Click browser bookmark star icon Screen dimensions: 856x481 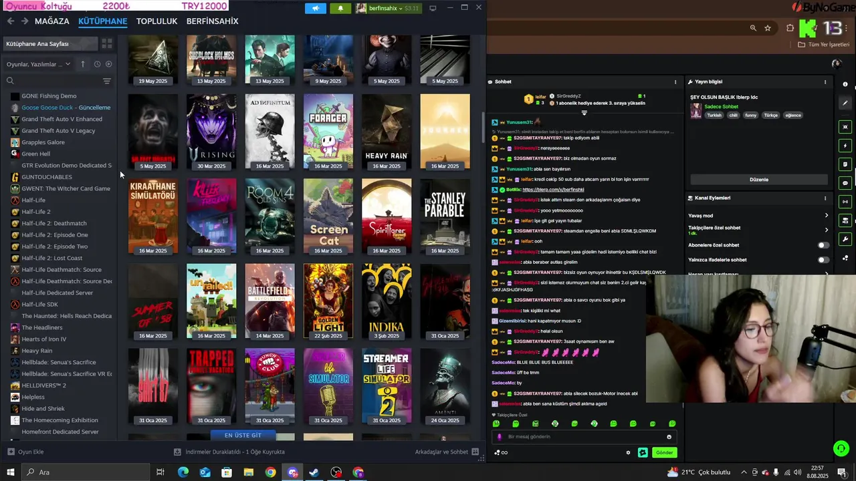coord(768,28)
